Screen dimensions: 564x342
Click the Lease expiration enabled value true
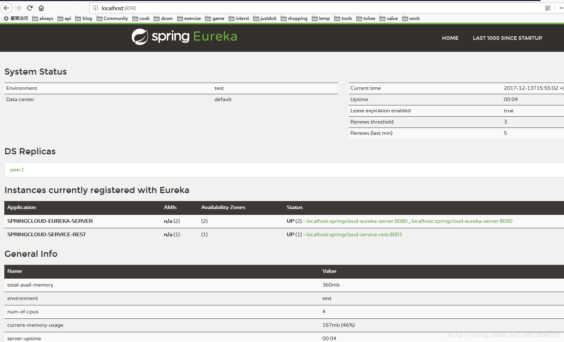(509, 110)
